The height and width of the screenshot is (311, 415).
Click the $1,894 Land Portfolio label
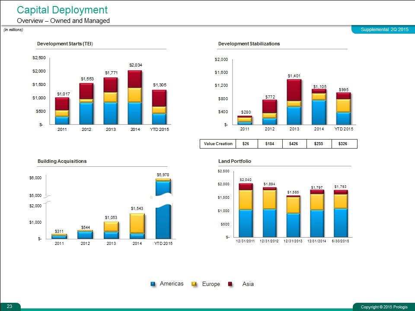click(x=269, y=184)
